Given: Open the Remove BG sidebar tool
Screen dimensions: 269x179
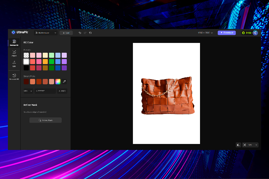Looking at the screenshot, I should click(x=14, y=43).
